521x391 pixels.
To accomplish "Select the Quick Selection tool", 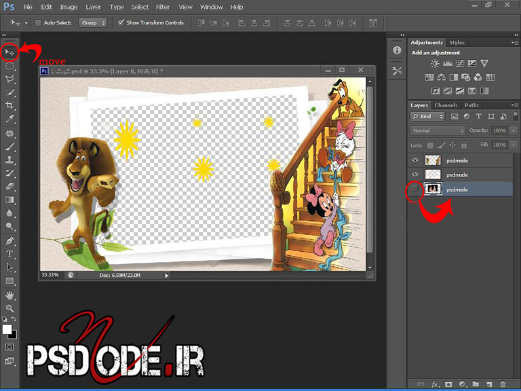I will 9,92.
